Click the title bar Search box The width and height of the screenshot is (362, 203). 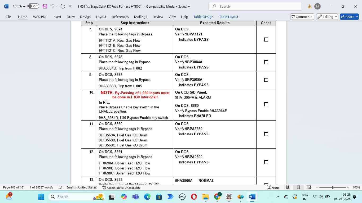255,6
